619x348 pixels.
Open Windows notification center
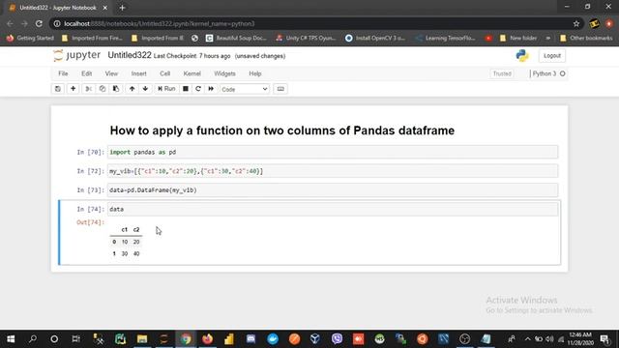click(x=604, y=339)
